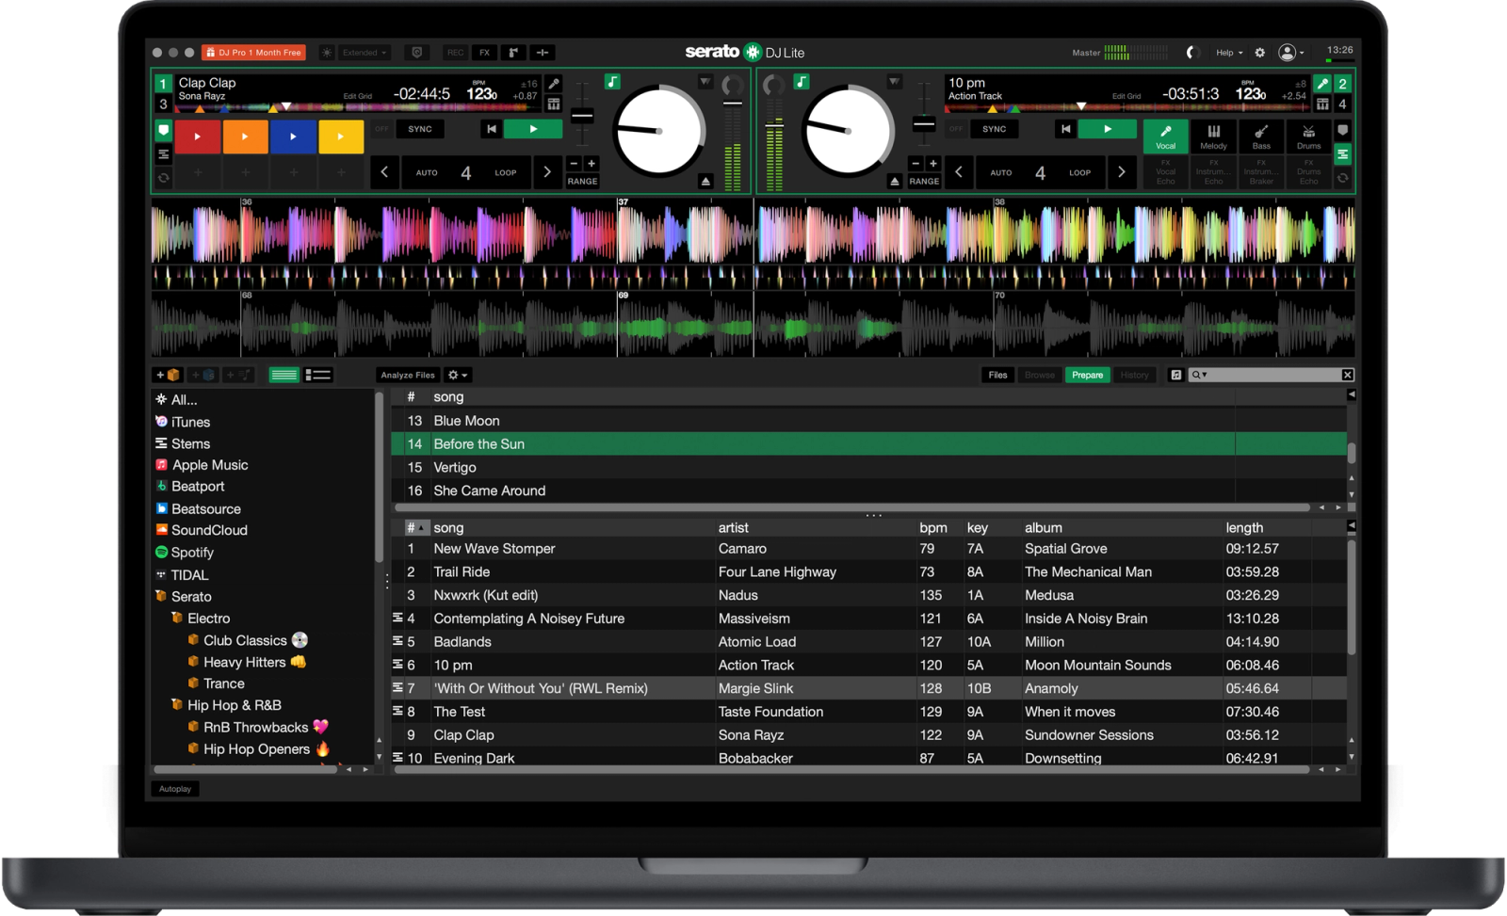
Task: Open the Extended view mode dropdown
Action: click(x=365, y=53)
